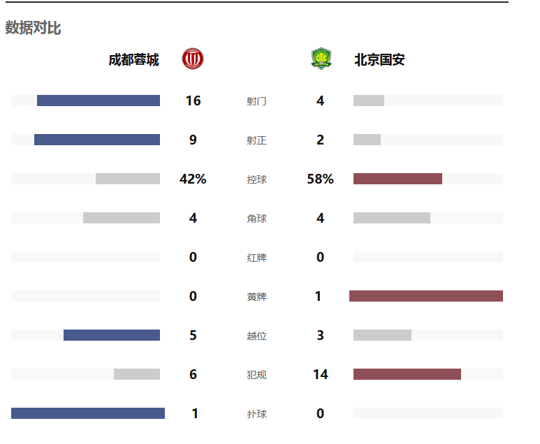Click Chengdu's possession value 42%
This screenshot has height=444, width=540.
(x=193, y=179)
